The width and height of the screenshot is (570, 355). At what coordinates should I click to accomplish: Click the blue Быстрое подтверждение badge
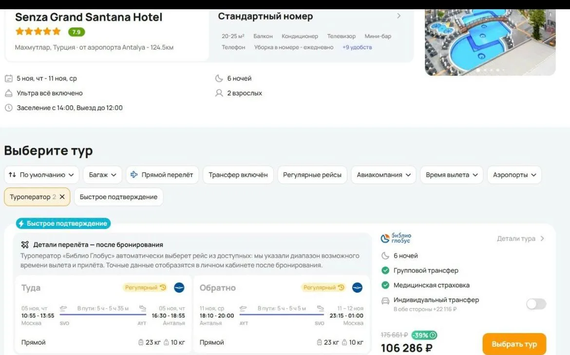(x=63, y=224)
